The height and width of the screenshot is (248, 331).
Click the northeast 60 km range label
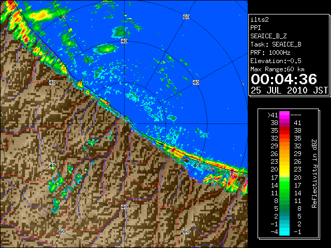186,17
